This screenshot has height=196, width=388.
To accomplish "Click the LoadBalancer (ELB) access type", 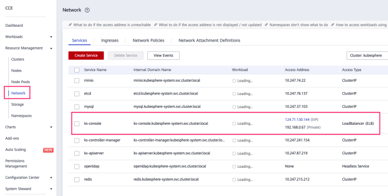I will 358,123.
